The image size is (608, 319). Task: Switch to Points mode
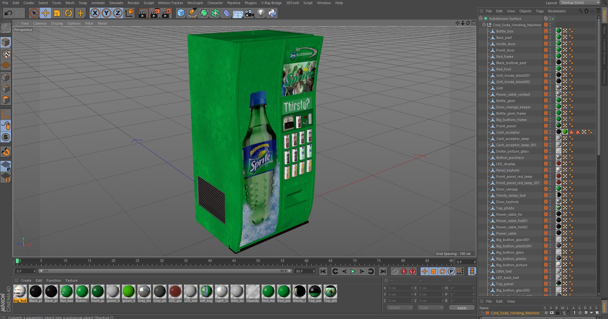coord(6,77)
